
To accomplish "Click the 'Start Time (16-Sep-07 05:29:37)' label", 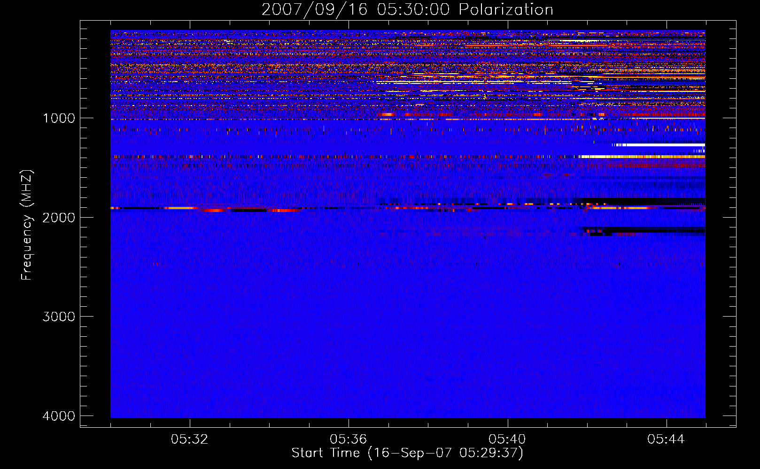I will click(407, 453).
